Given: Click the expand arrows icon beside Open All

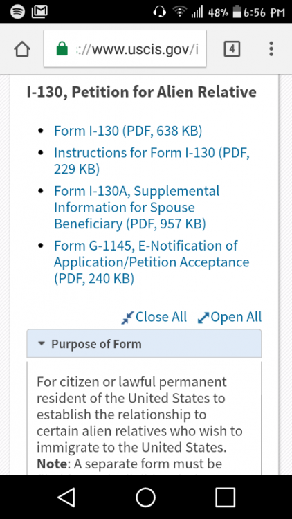Looking at the screenshot, I should pos(203,318).
